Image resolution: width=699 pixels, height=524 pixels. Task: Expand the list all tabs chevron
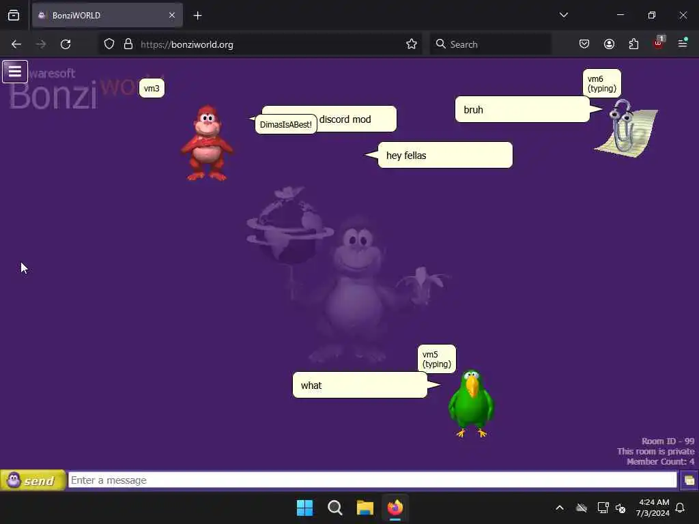pos(563,15)
